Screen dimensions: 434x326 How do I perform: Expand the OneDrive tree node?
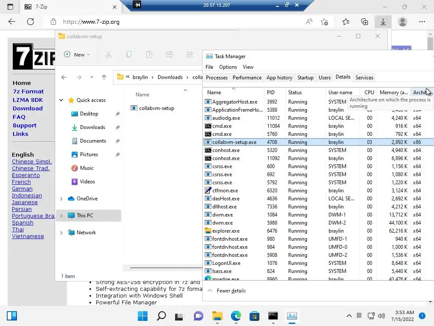click(61, 199)
